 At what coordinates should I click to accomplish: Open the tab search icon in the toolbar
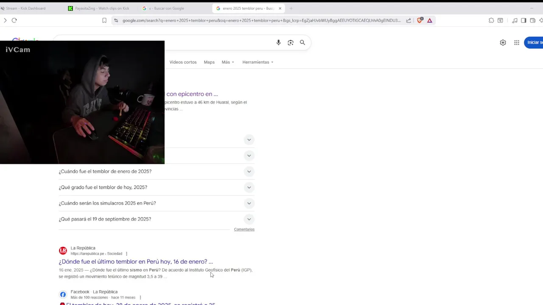coord(501,20)
